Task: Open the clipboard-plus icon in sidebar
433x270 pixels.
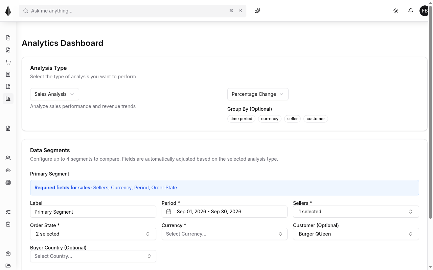Action: coord(8,224)
